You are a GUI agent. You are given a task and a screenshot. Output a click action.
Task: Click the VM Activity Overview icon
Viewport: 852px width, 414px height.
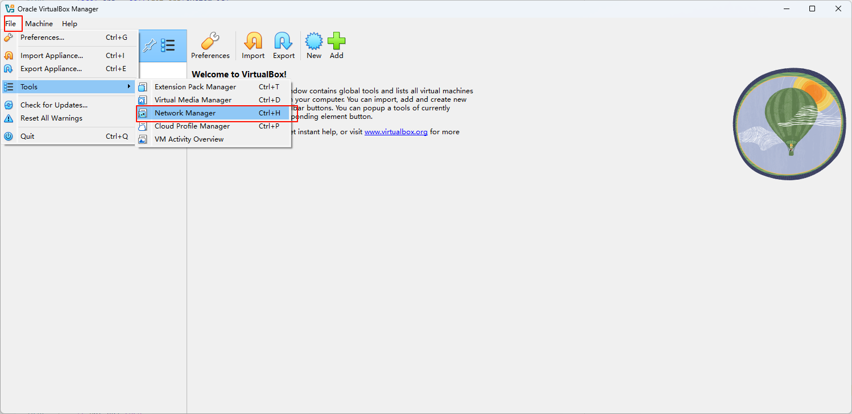[x=143, y=139]
